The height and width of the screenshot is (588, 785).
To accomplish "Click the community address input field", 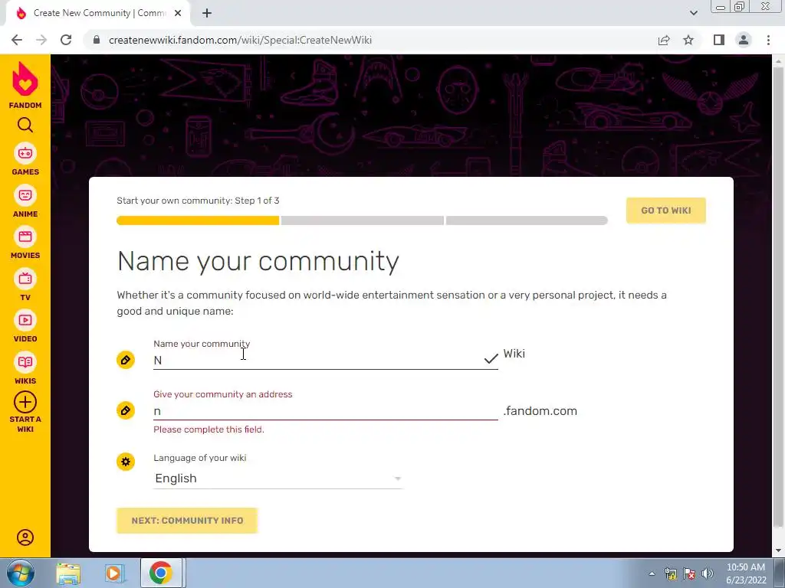I will [x=325, y=411].
